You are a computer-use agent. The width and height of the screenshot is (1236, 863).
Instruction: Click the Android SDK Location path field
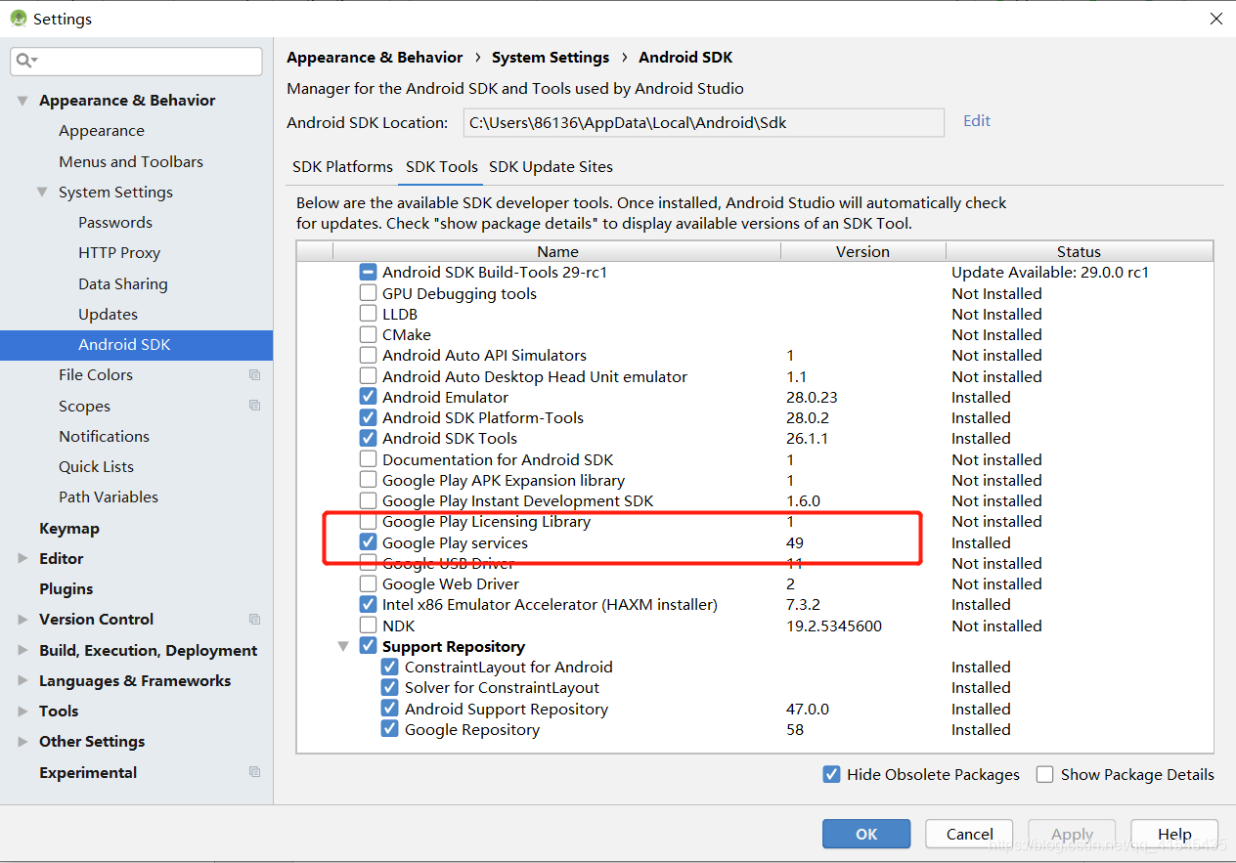(703, 123)
